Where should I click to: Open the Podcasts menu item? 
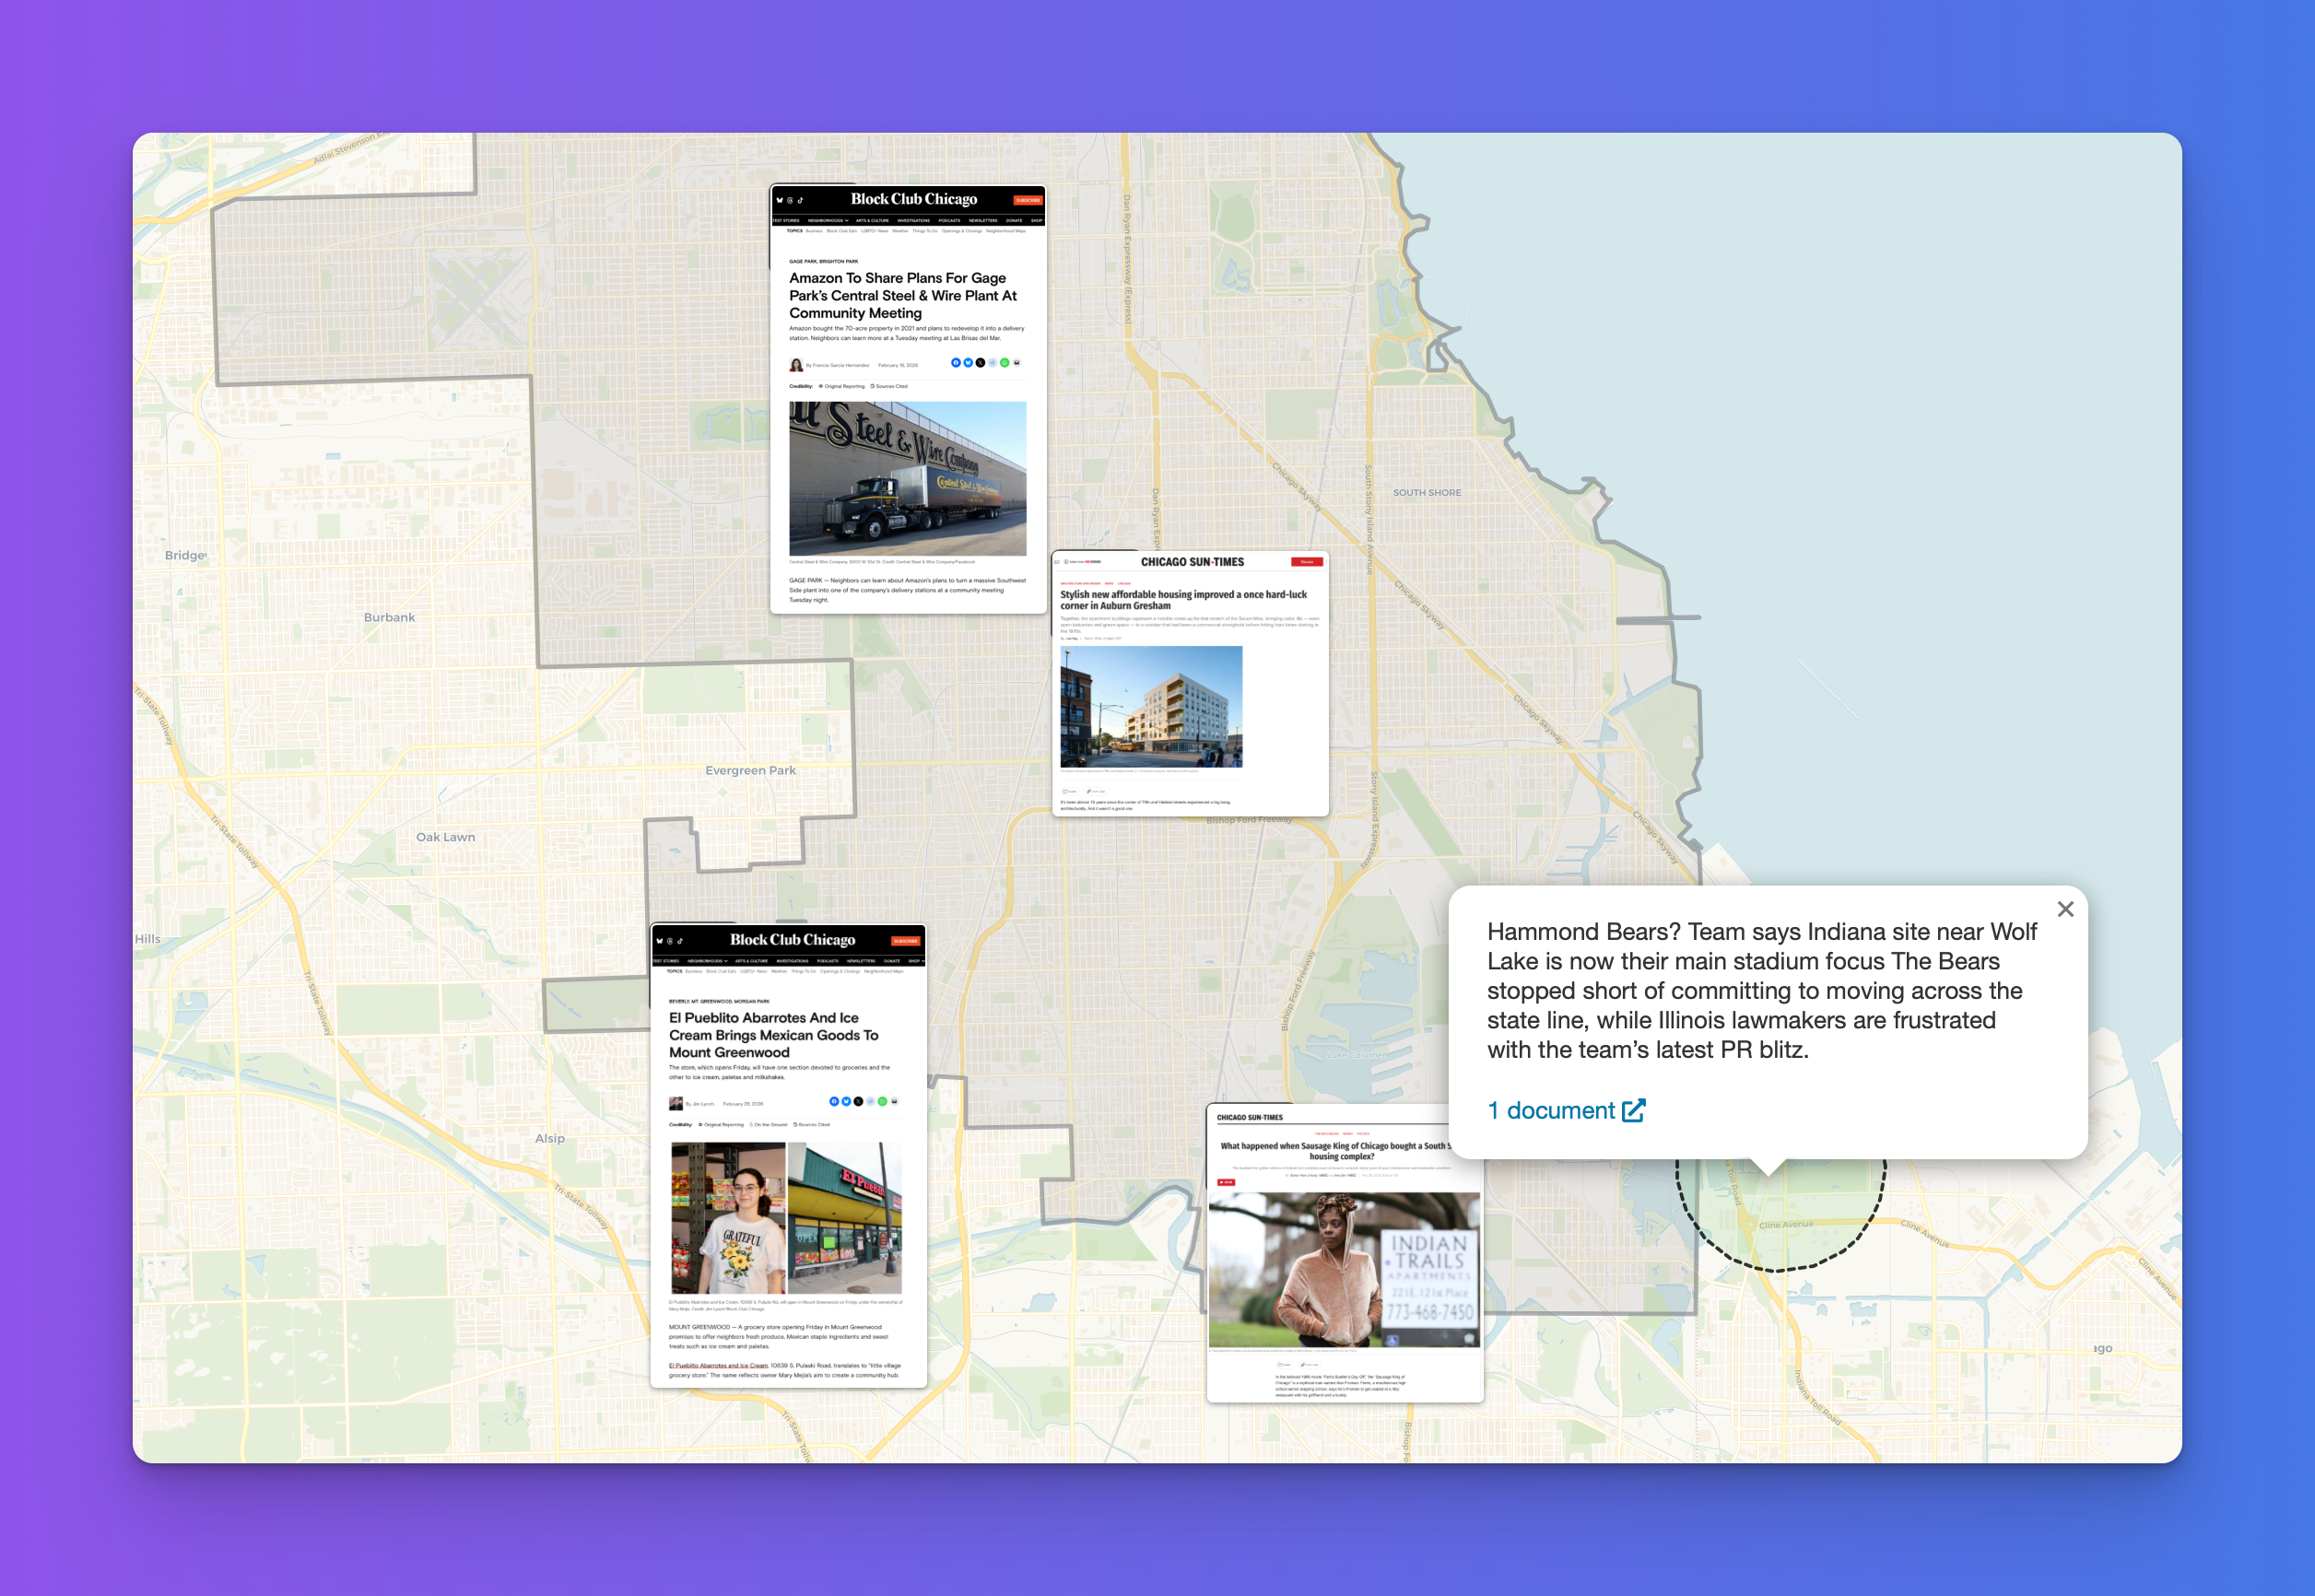(951, 221)
